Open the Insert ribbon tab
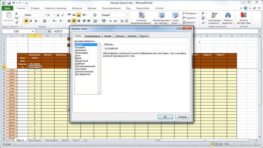This screenshot has height=148, width=263. pyautogui.click(x=35, y=8)
